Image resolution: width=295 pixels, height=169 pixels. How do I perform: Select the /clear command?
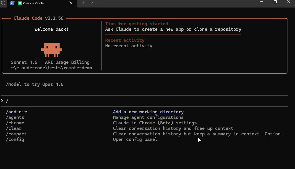click(14, 128)
